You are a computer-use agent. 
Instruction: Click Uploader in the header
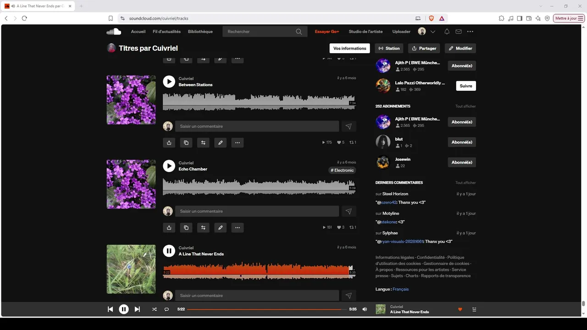[401, 32]
